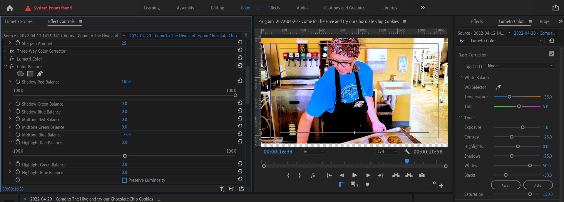The width and height of the screenshot is (564, 202).
Task: Reset the Midtone Green Balance parameter
Action: point(240,126)
